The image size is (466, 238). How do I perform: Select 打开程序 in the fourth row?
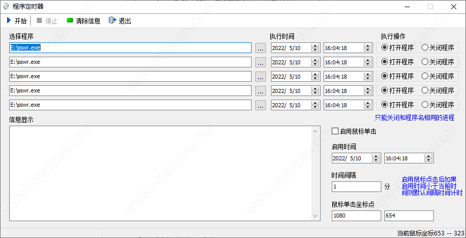tap(397, 90)
